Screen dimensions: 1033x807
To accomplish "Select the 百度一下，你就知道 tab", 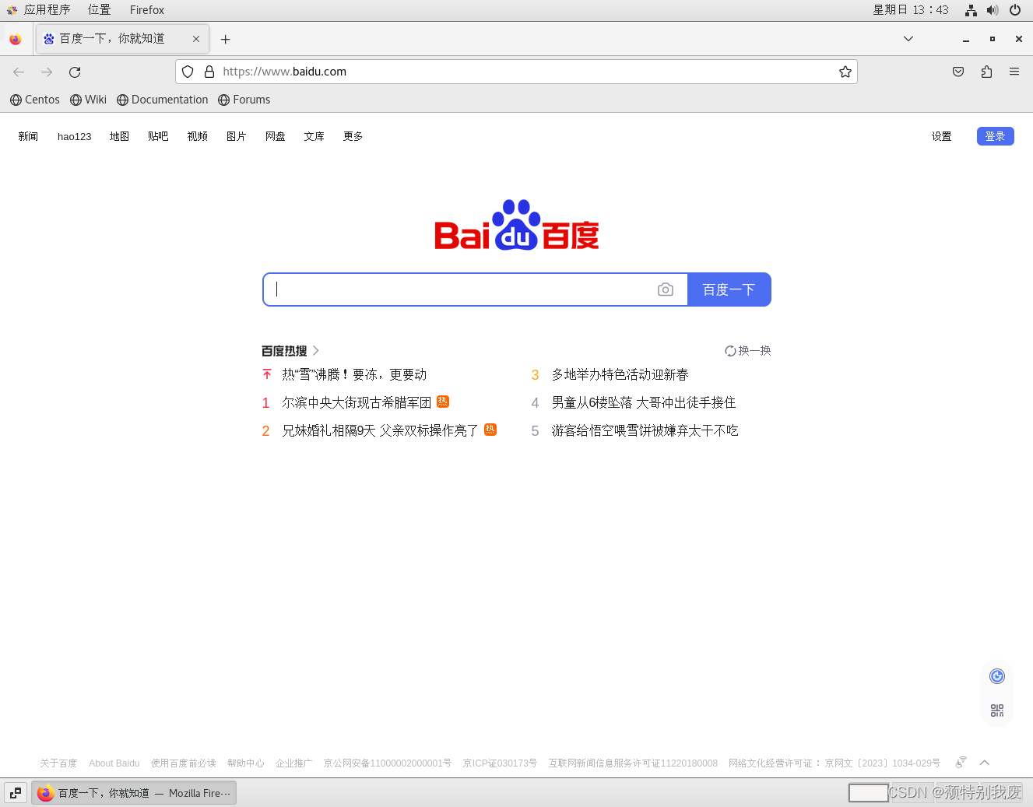I will tap(121, 39).
